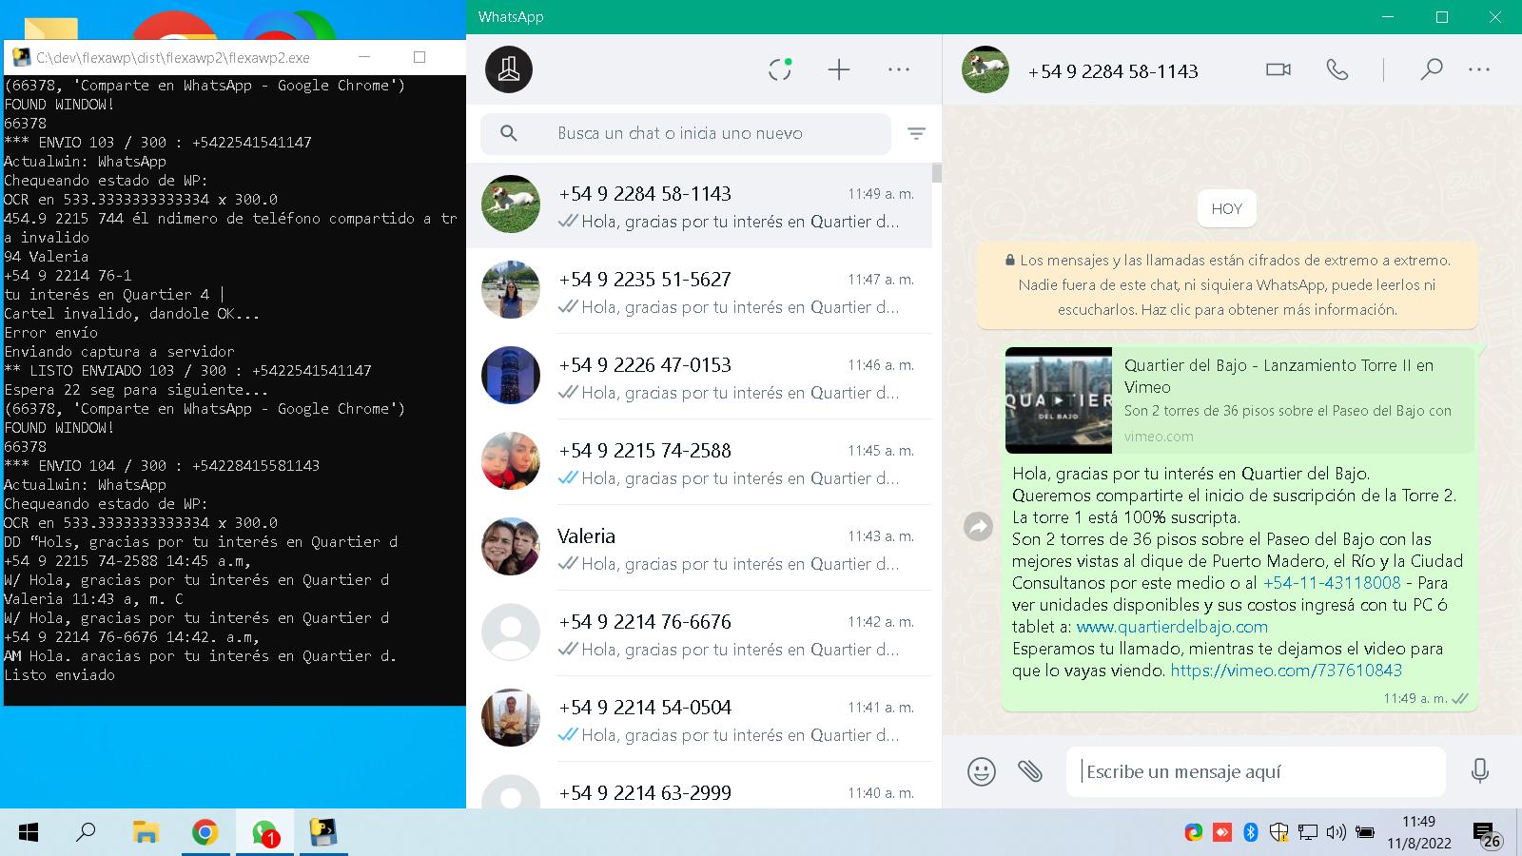Open chat with +54 9 2284 58-1143 in list
The height and width of the screenshot is (856, 1522).
click(699, 205)
